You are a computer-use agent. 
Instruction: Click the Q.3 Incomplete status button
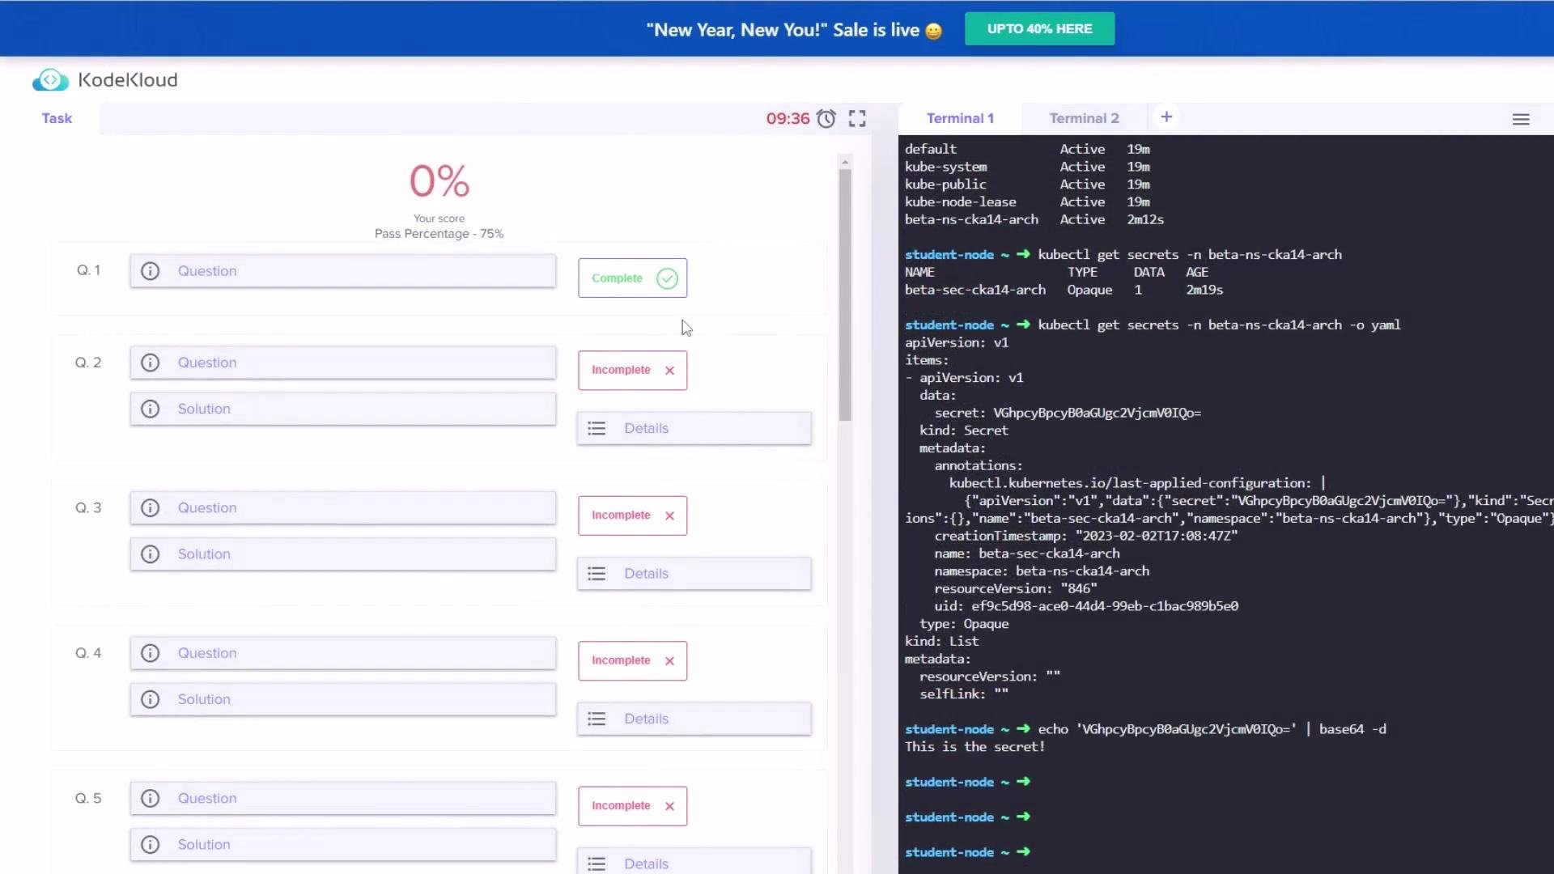coord(632,515)
